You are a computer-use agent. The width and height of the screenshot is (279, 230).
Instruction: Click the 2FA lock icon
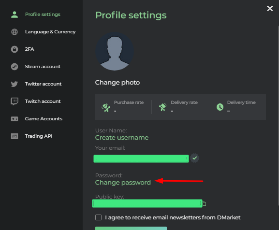15,49
